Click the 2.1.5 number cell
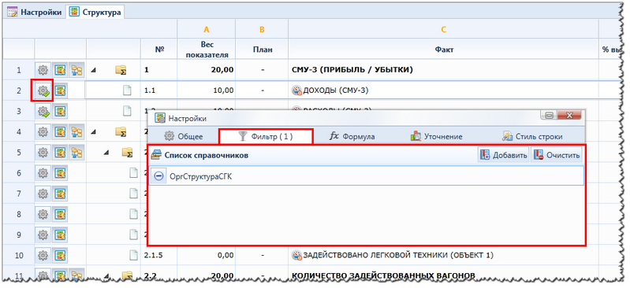The width and height of the screenshot is (630, 288). pos(159,255)
